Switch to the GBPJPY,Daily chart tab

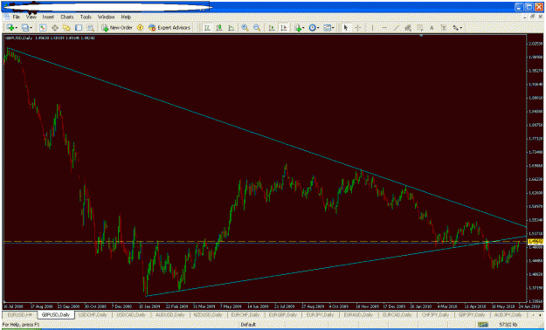472,315
